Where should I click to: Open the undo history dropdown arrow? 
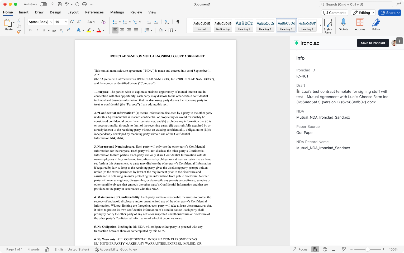coord(72,4)
